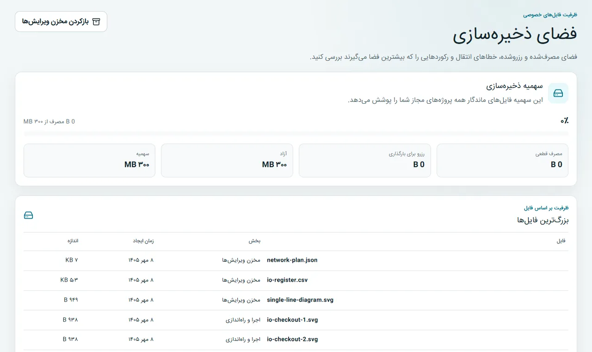Screen dimensions: 592x352
Task: Click the storage usage progress bar
Action: 296,134
